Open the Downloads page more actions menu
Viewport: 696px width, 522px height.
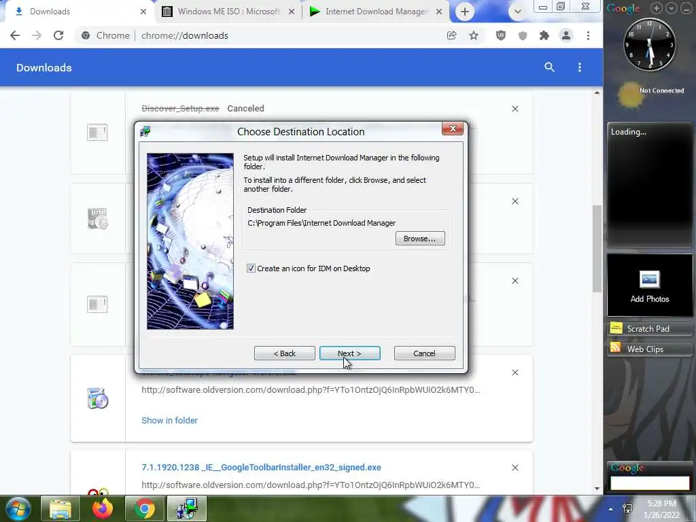tap(579, 67)
